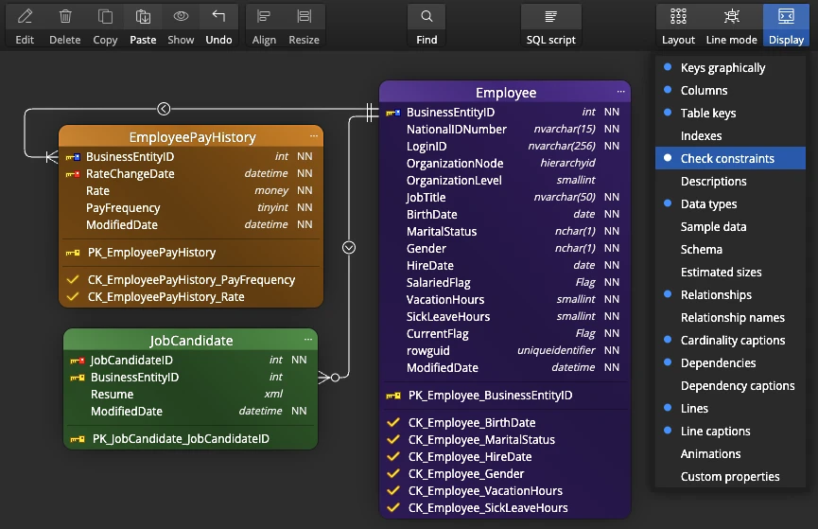Screen dimensions: 818x529
Task: Click the Copy toolbar icon
Action: (105, 17)
